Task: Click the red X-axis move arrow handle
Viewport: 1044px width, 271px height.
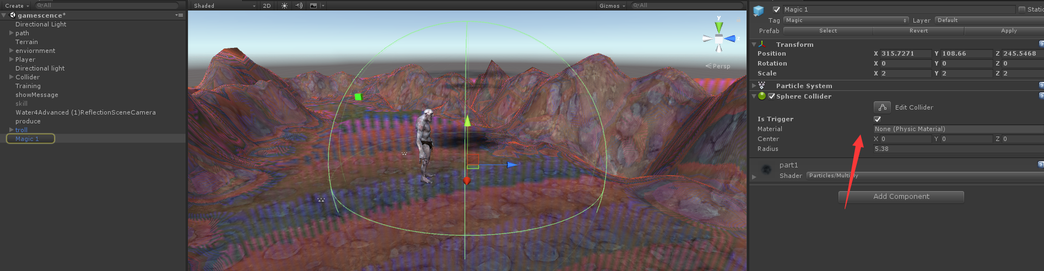Action: point(467,180)
